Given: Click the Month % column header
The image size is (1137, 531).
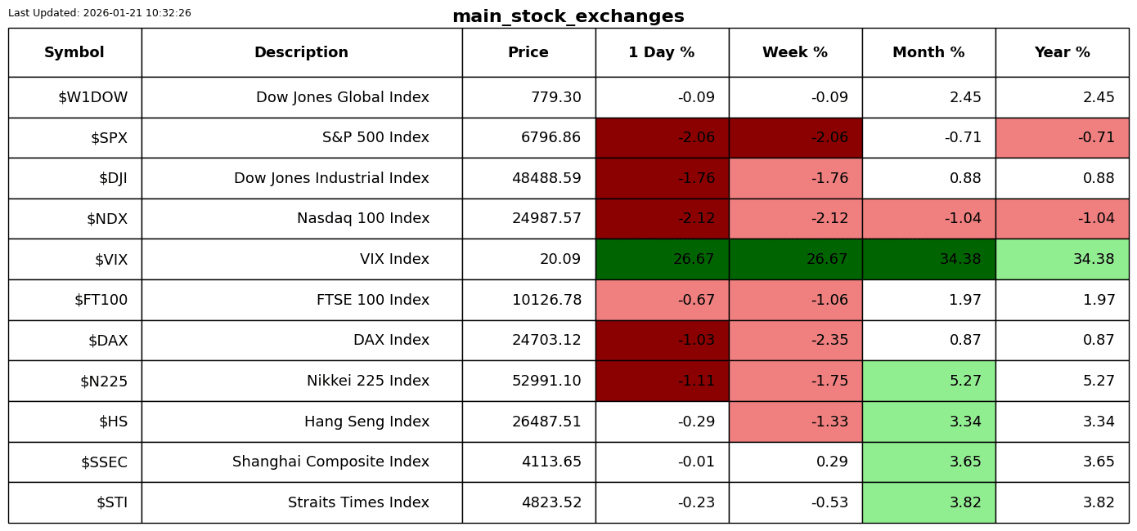Looking at the screenshot, I should (x=928, y=53).
